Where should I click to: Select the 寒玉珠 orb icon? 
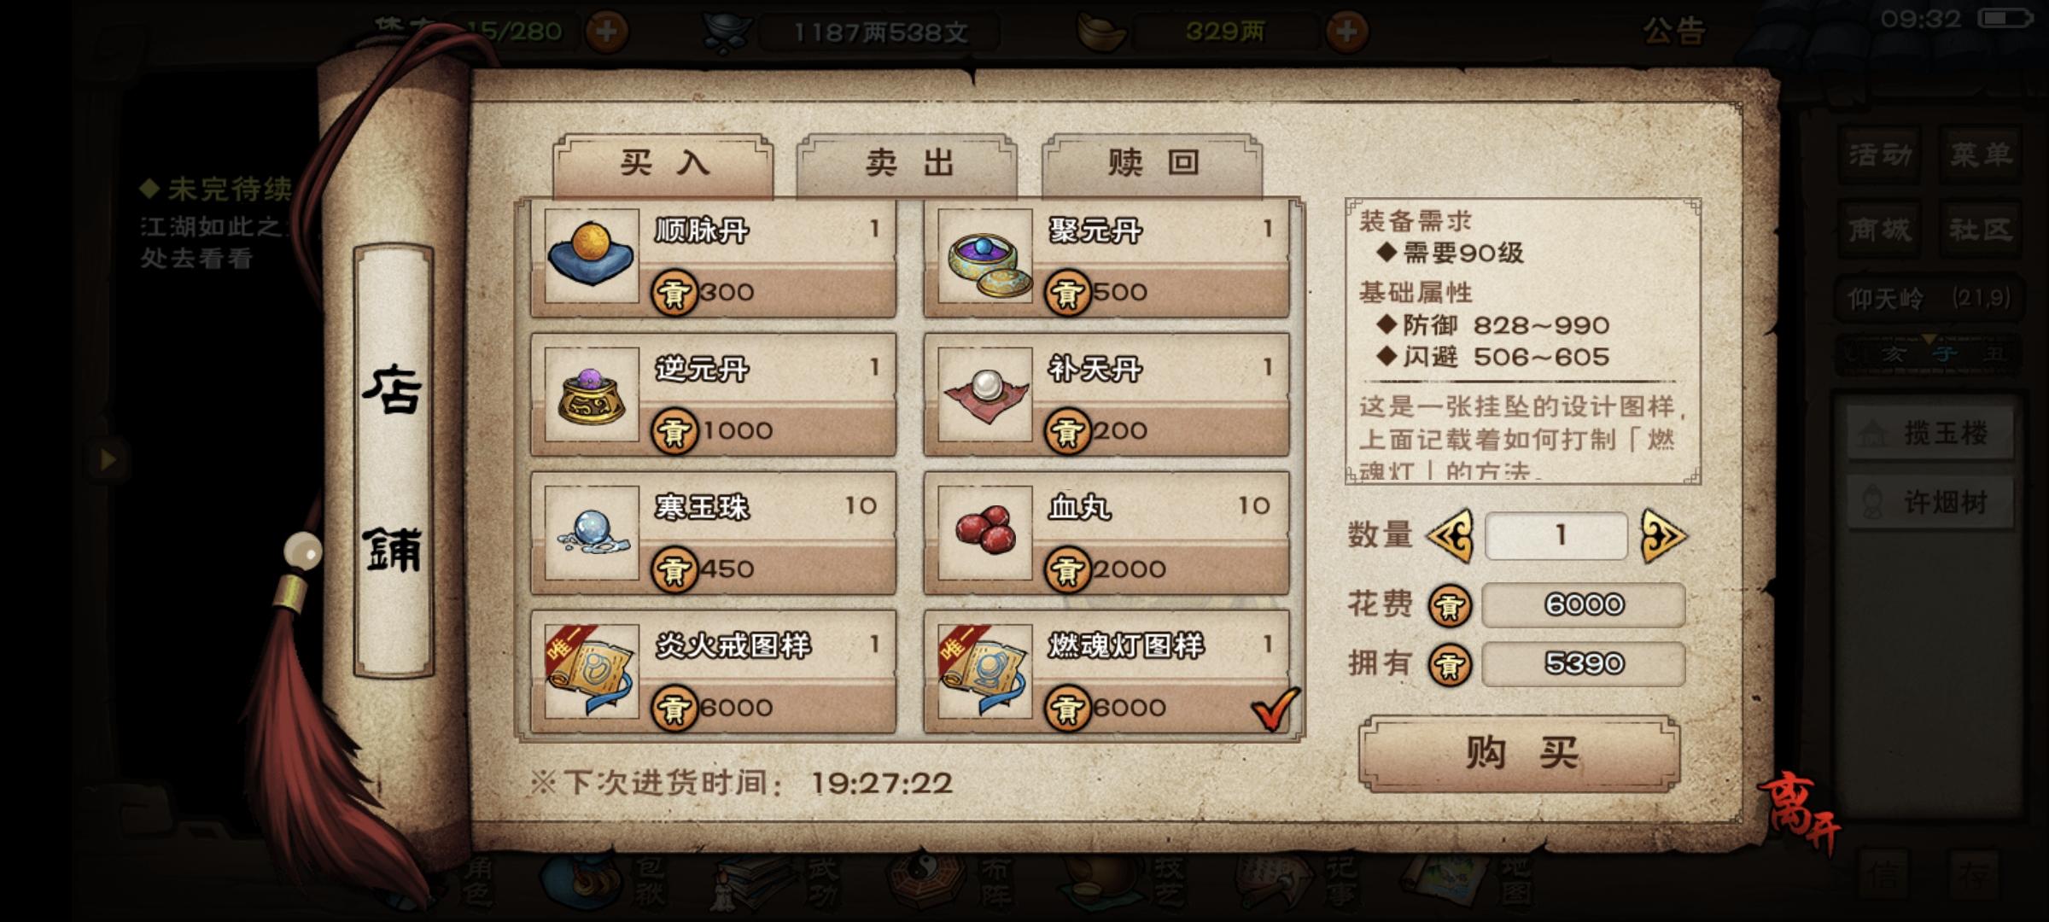[591, 533]
